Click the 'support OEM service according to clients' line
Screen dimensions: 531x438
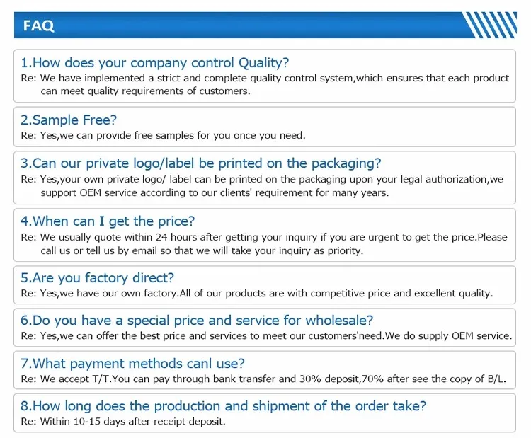coord(215,192)
